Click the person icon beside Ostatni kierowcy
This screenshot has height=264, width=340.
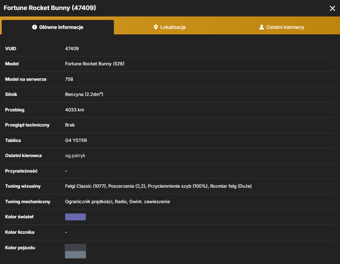point(262,27)
